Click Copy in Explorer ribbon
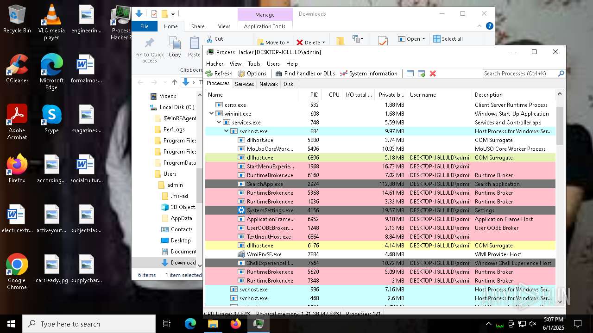Viewport: 593px width, 333px height. point(175,47)
